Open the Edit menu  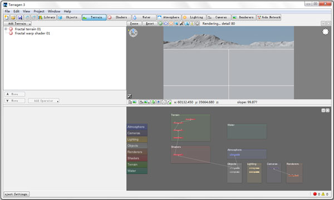point(16,11)
